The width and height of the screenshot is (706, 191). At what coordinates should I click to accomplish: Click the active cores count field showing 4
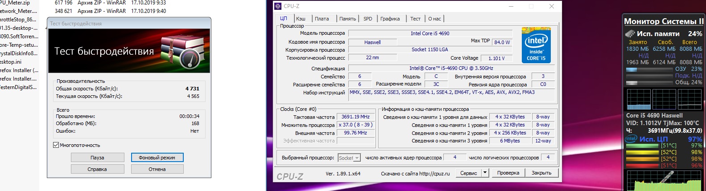click(454, 157)
